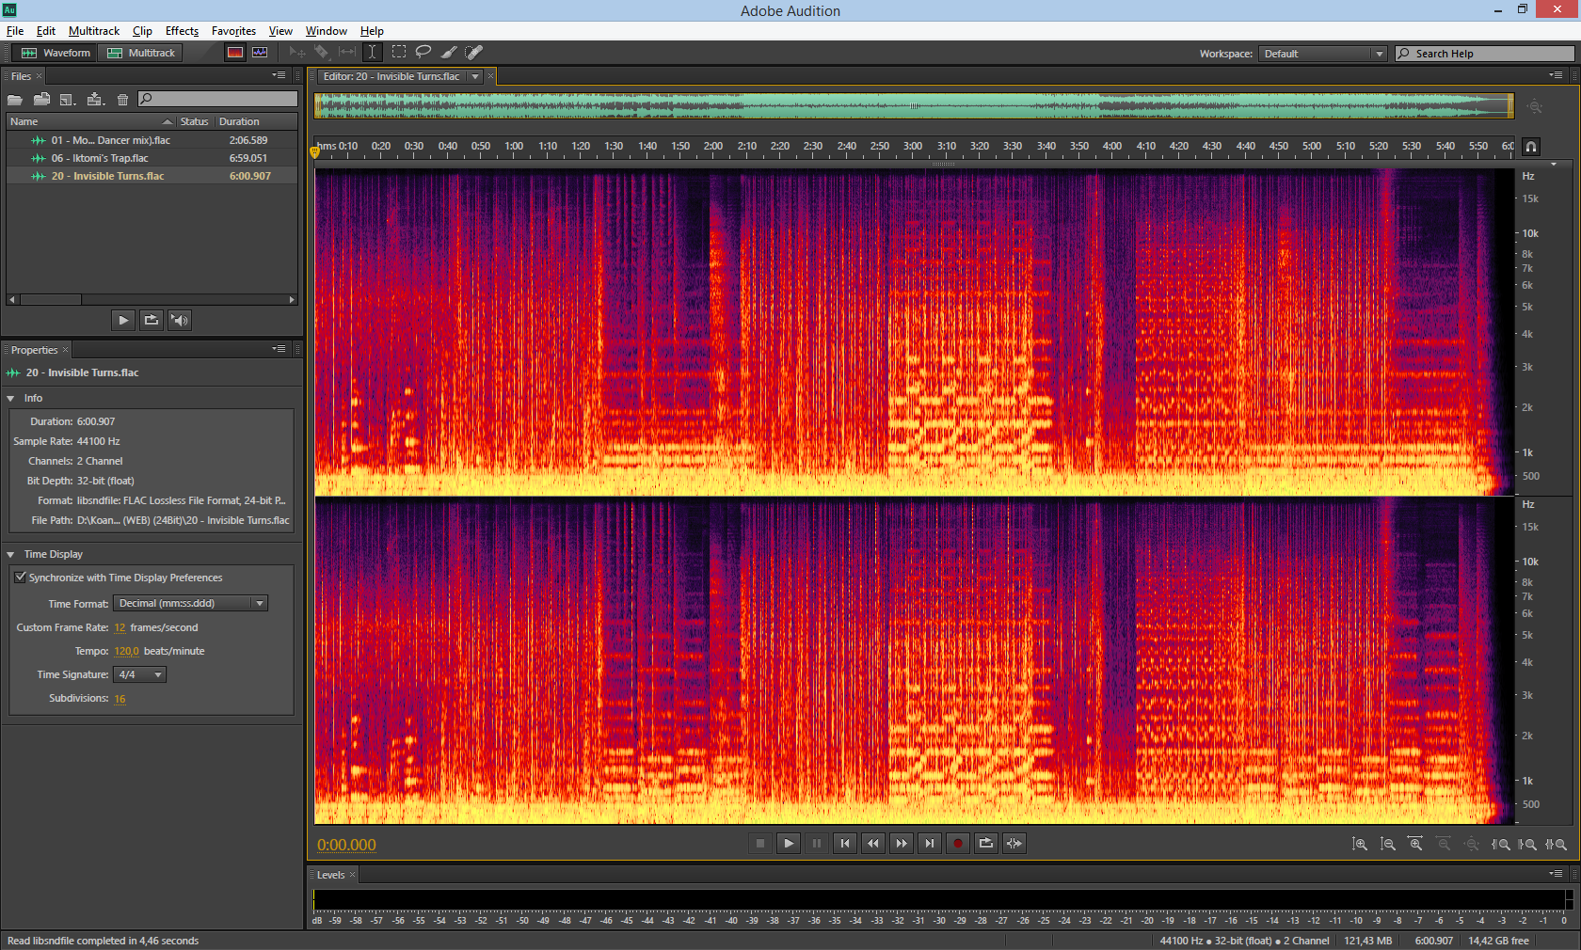Select the Spot Healing Brush tool
This screenshot has height=950, width=1581.
[474, 53]
